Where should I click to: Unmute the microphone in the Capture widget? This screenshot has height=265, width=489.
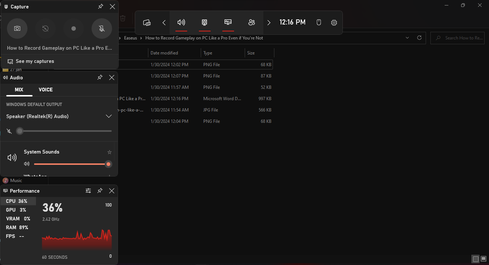pyautogui.click(x=101, y=29)
